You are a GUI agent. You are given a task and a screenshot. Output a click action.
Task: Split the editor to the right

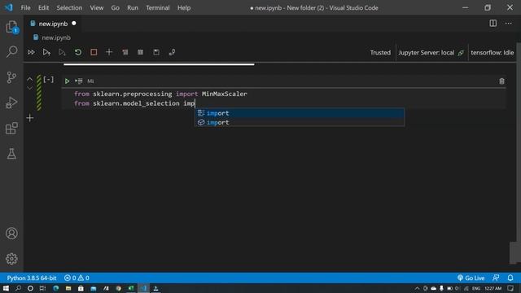tap(493, 24)
